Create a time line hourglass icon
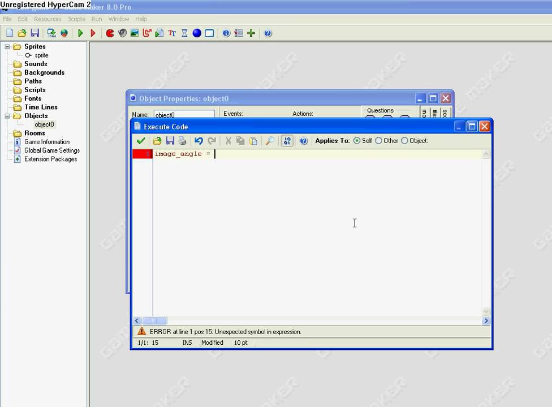The image size is (552, 407). [184, 33]
